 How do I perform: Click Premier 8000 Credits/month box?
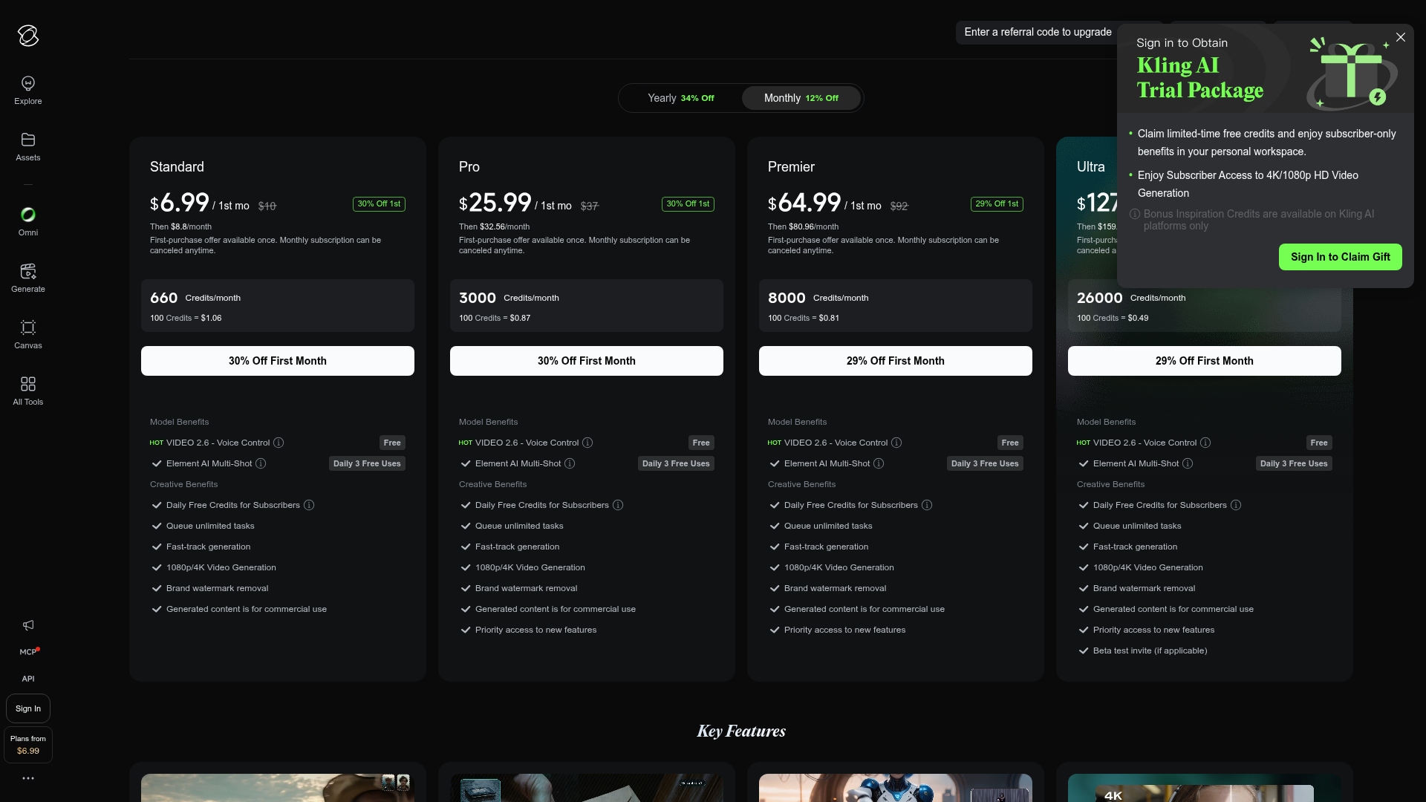[896, 306]
